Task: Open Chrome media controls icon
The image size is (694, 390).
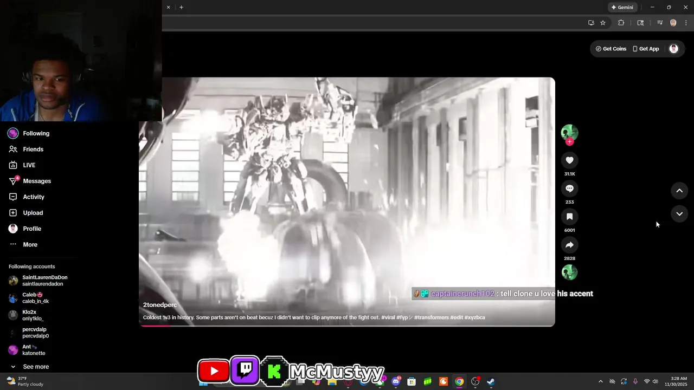Action: coord(660,23)
